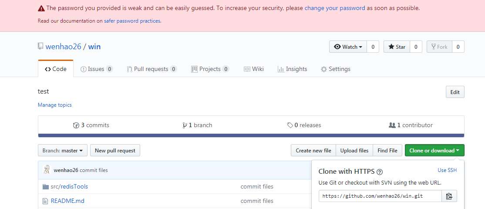
Task: Open the Pull requests tab
Action: coord(152,69)
